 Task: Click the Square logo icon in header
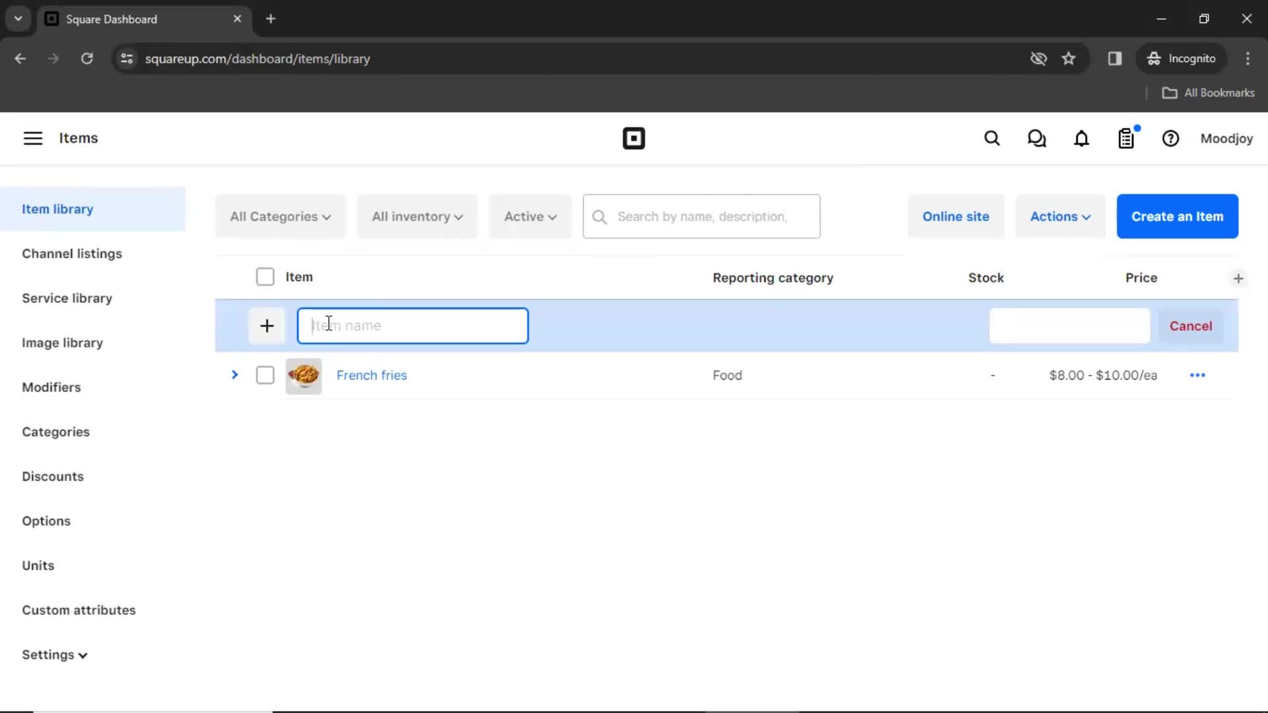[x=634, y=139]
